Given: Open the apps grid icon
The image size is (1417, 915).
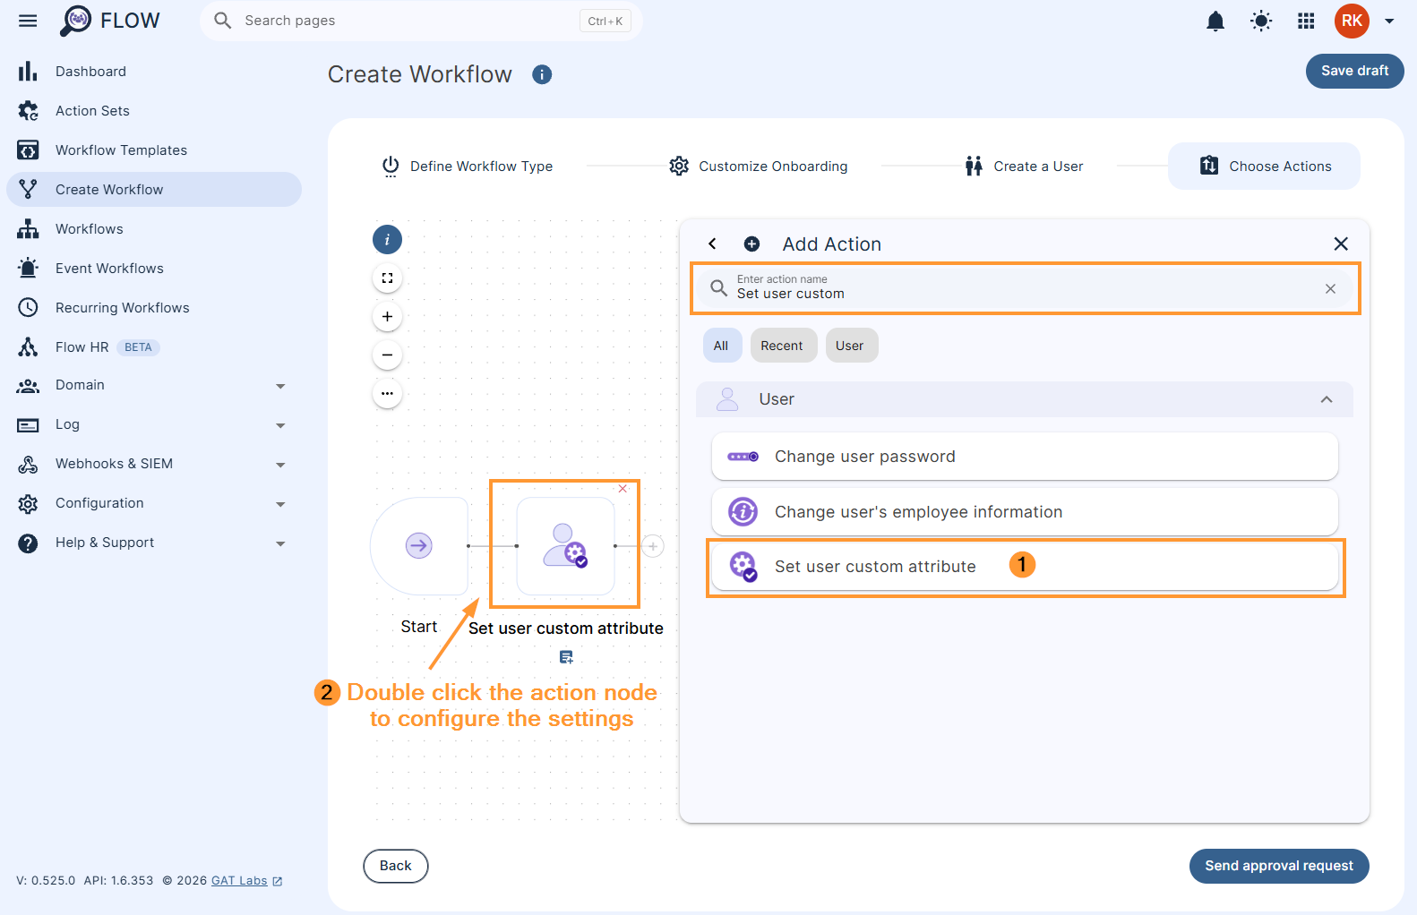Looking at the screenshot, I should click(1306, 21).
